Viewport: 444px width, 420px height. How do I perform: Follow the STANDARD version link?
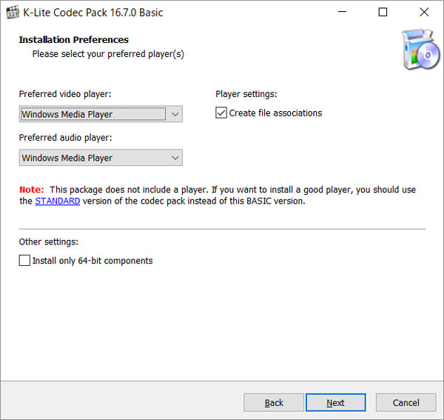point(58,201)
